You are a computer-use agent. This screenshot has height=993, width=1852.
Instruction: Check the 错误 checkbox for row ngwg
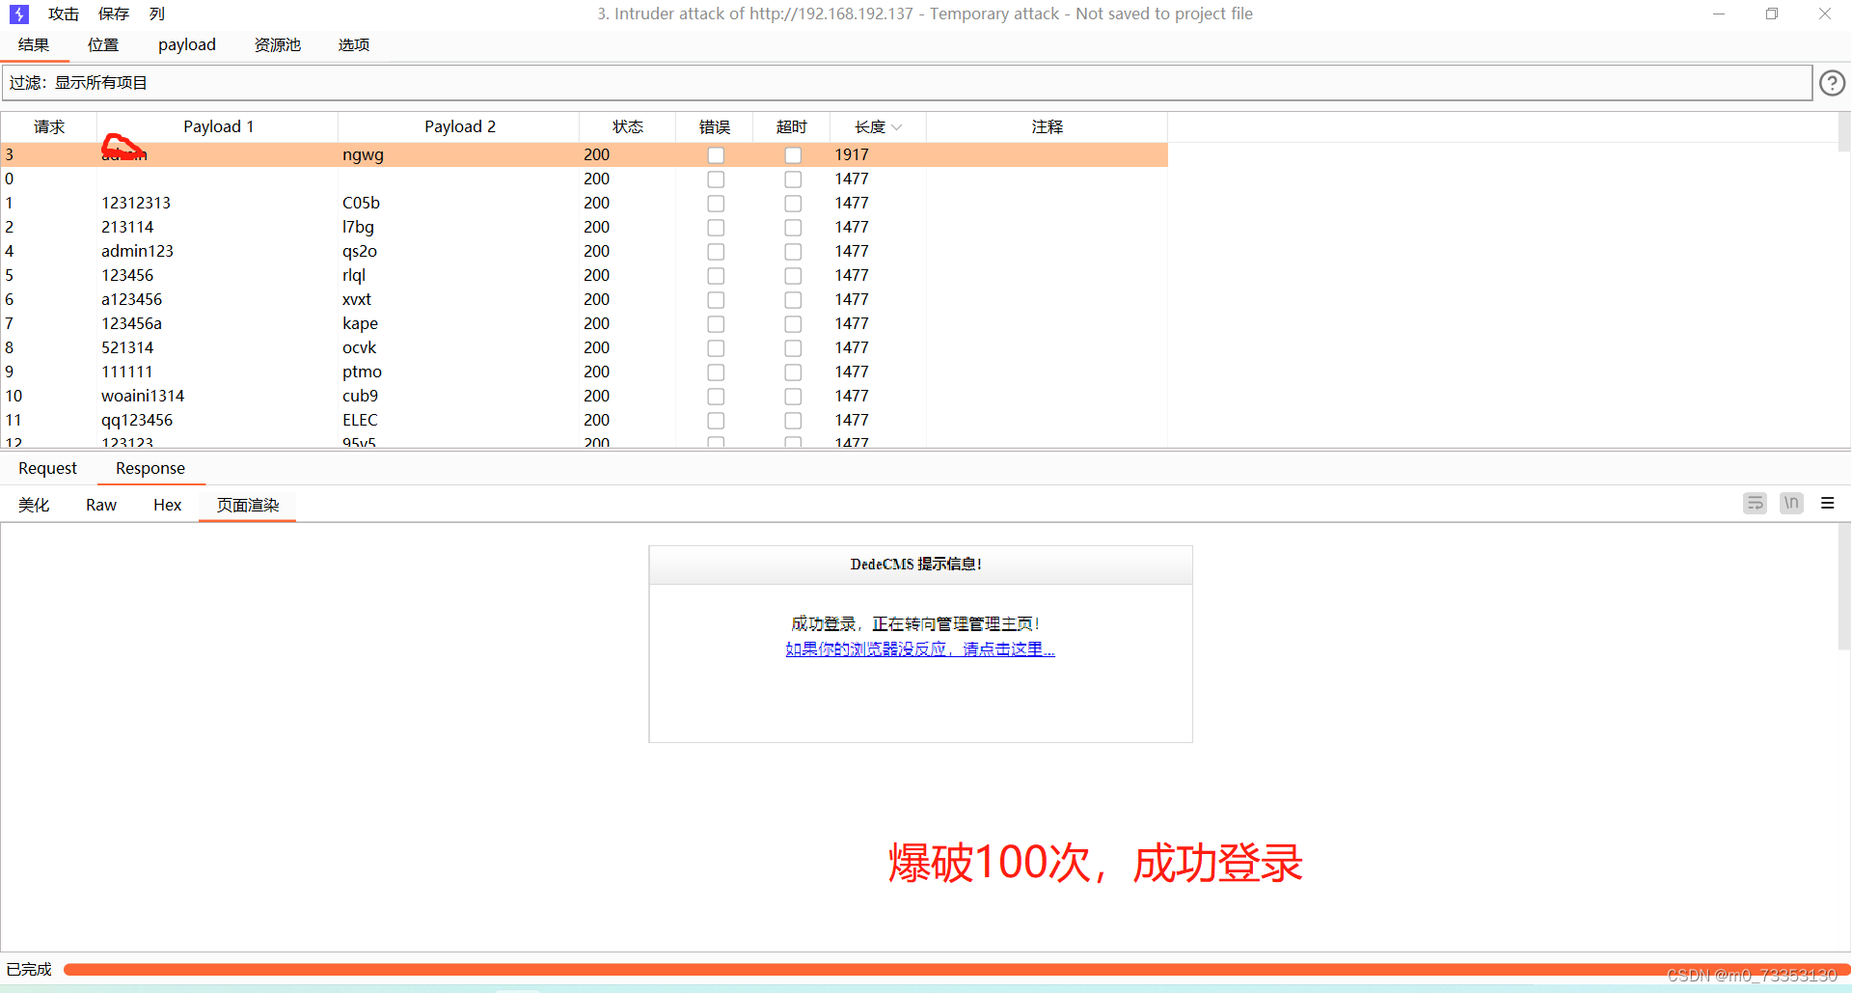[716, 155]
